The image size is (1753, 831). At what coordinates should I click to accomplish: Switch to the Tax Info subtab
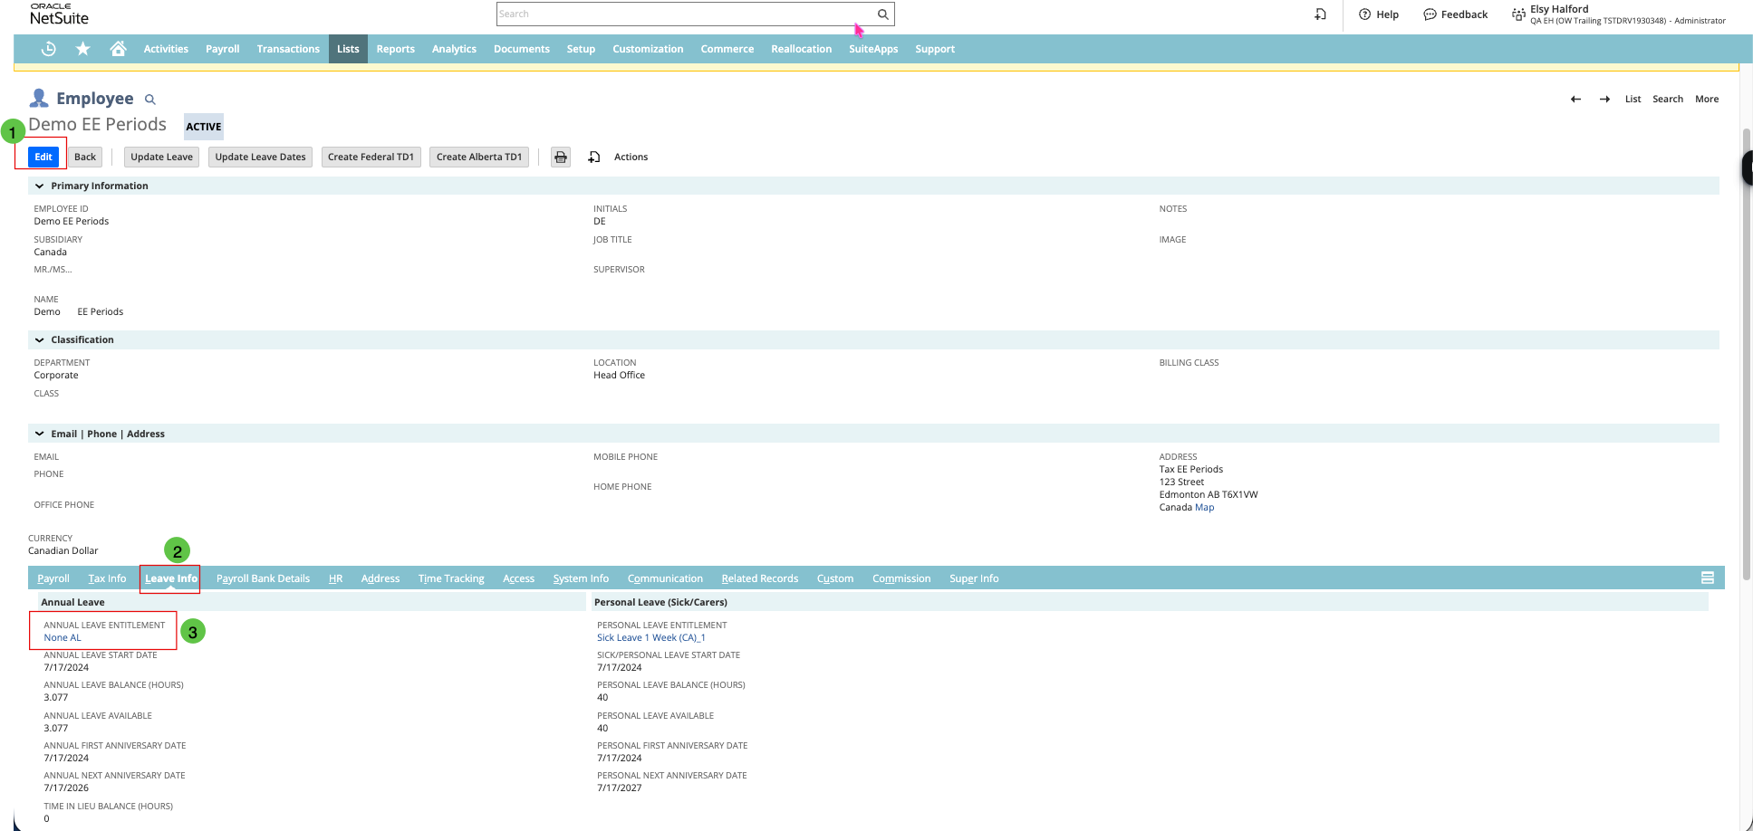coord(107,578)
